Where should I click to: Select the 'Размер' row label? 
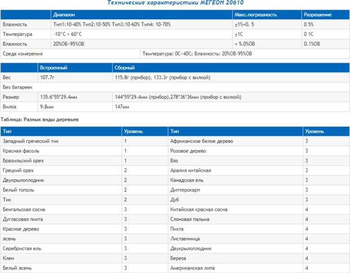[11, 97]
